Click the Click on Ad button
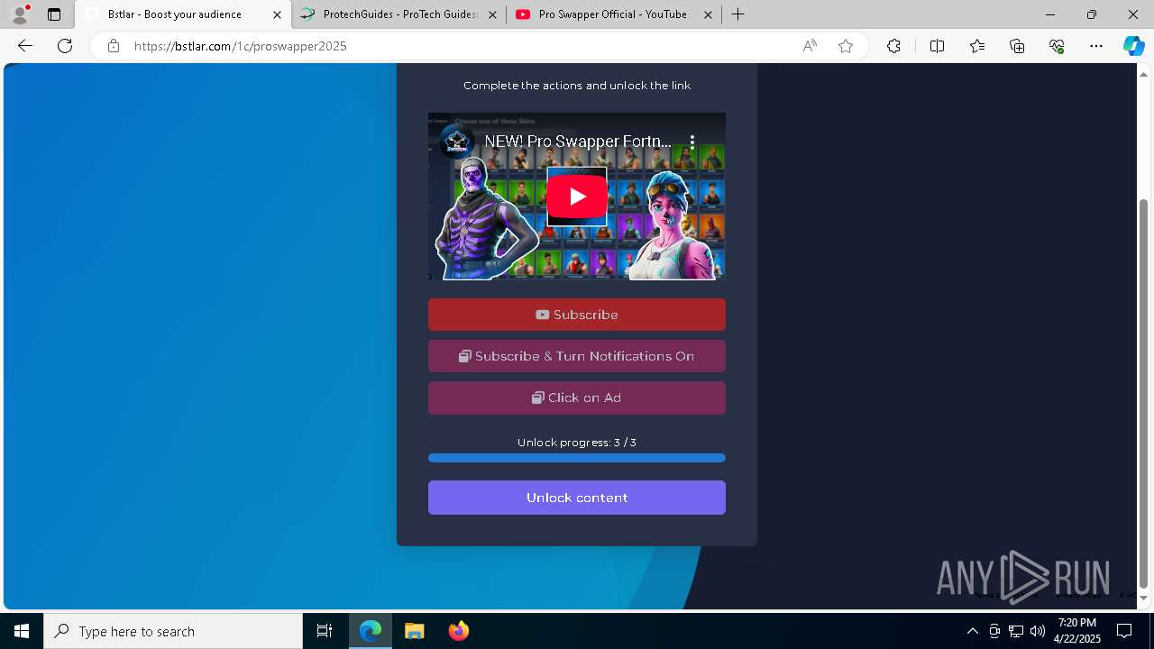The height and width of the screenshot is (649, 1154). pos(577,398)
